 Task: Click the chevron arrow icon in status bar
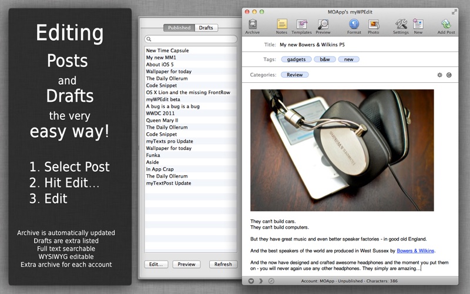click(x=261, y=281)
